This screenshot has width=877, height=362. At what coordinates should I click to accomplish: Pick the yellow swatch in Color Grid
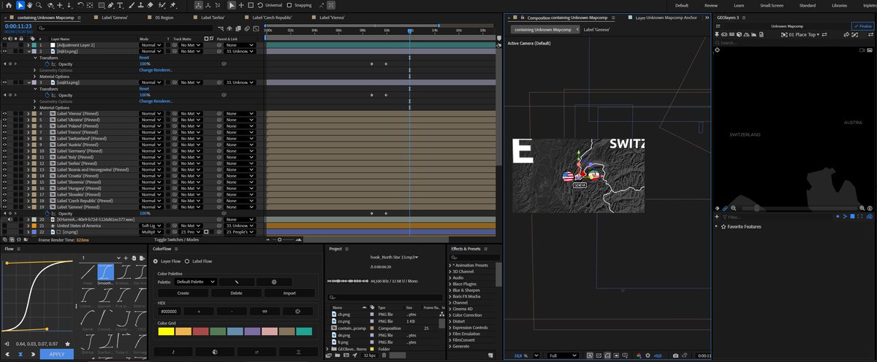click(165, 331)
